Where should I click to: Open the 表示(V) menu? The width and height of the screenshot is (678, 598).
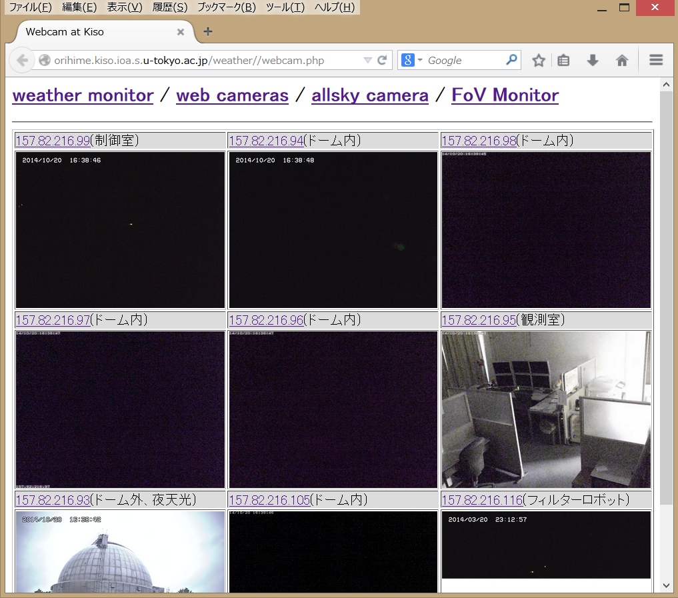(x=125, y=7)
